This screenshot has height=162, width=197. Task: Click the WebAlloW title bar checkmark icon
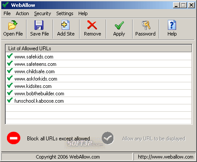[5, 5]
